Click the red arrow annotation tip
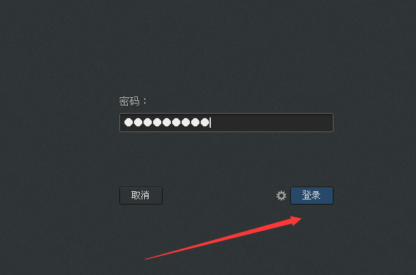This screenshot has height=275, width=416. coord(299,218)
